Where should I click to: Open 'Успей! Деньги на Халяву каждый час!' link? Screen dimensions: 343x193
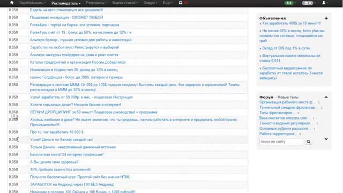pos(62,139)
